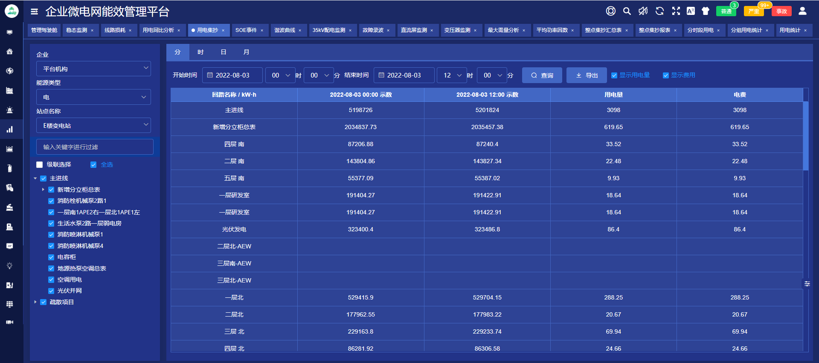
Task: Click the 查询 button
Action: 542,75
